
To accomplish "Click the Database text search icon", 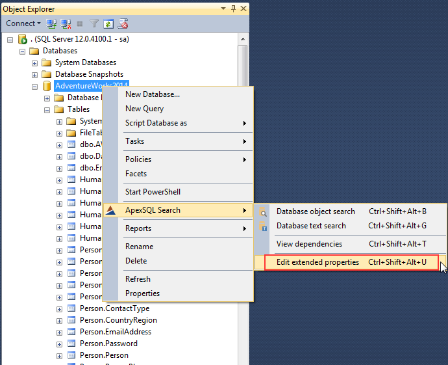I will (x=263, y=226).
